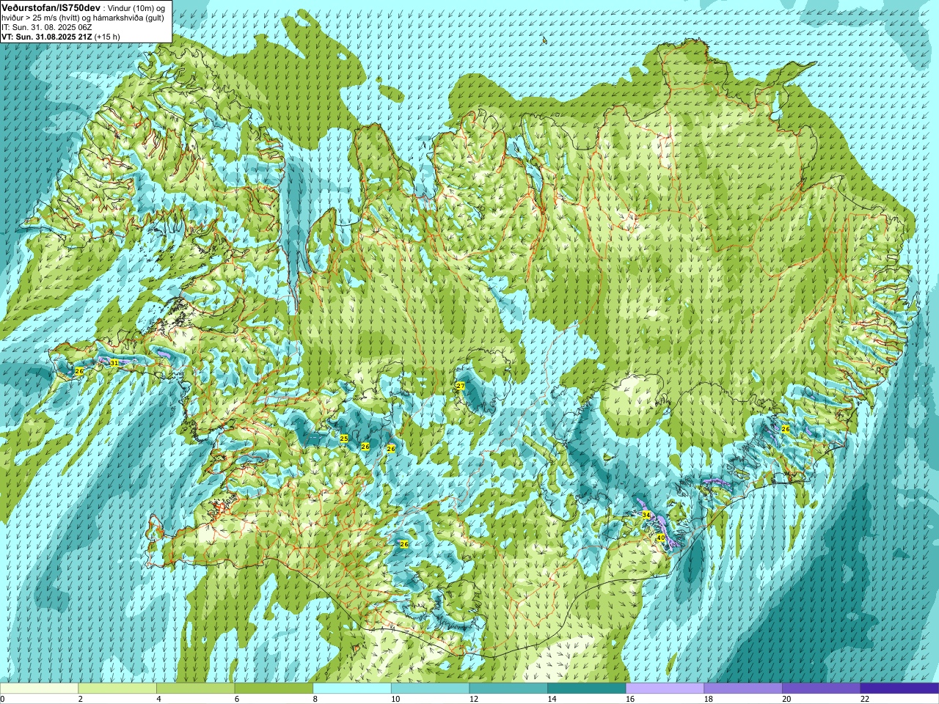Click the legend tick value 14
The width and height of the screenshot is (939, 704).
click(x=552, y=699)
